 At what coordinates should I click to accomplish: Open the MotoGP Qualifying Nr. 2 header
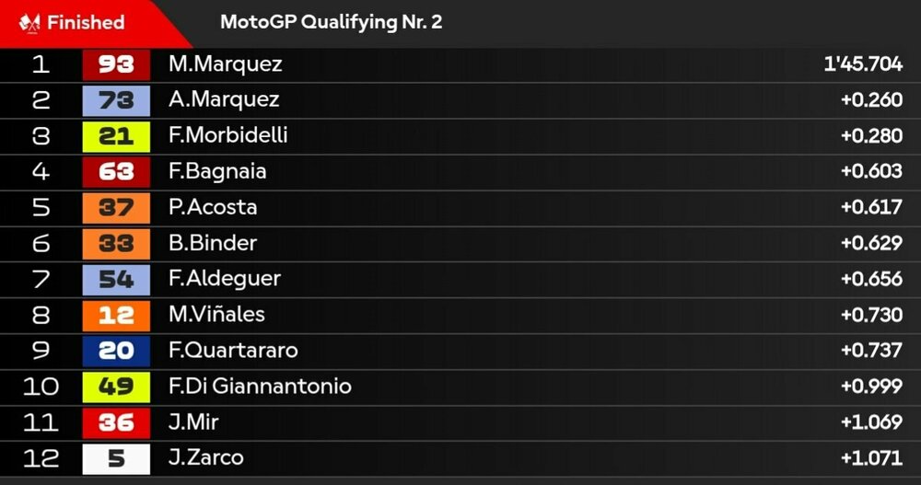tap(332, 22)
